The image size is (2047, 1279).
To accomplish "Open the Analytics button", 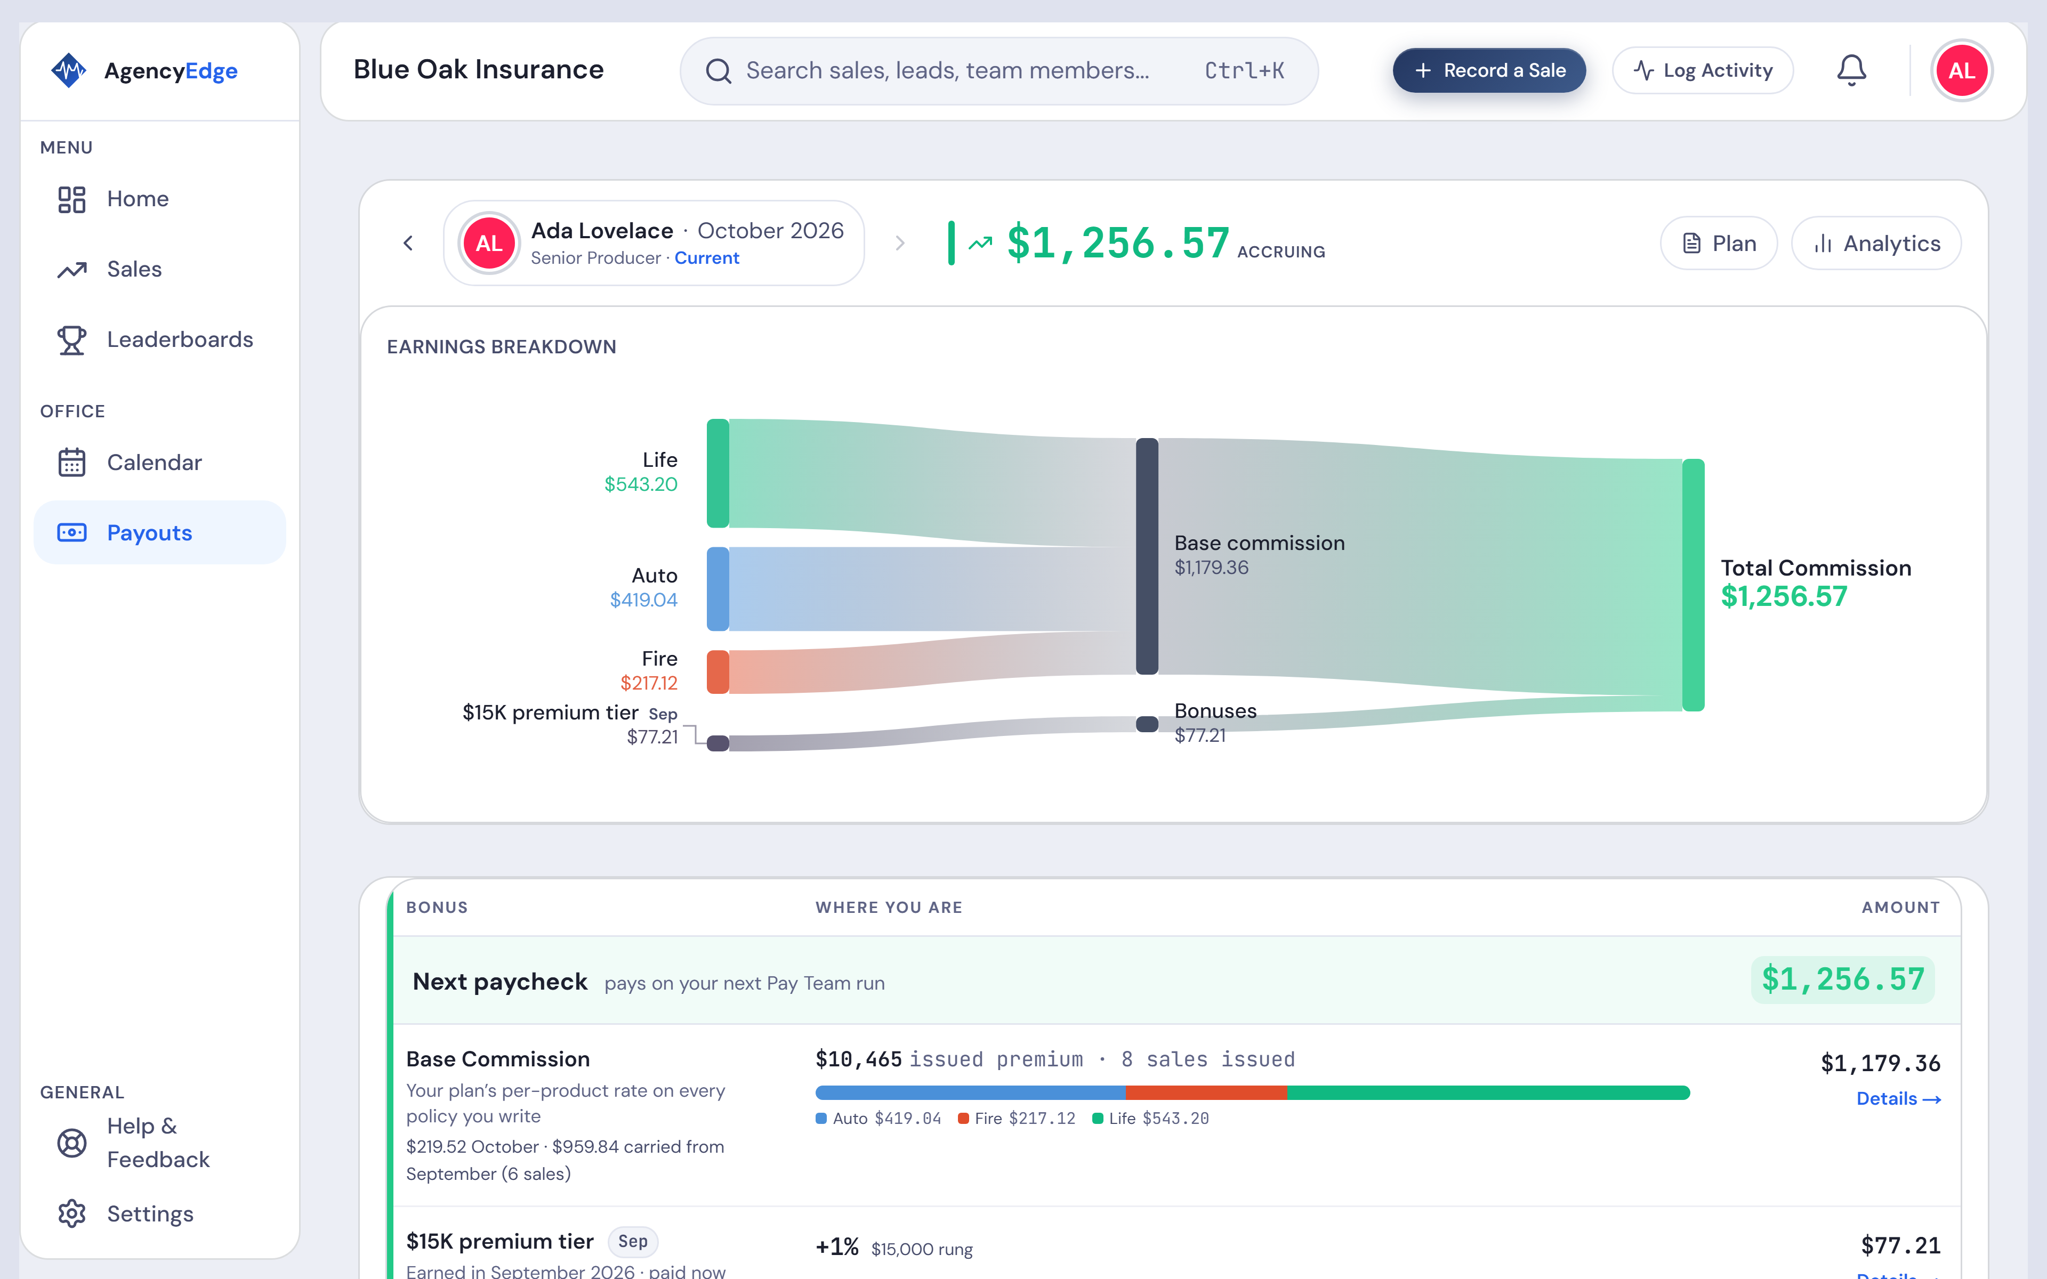I will tap(1875, 244).
